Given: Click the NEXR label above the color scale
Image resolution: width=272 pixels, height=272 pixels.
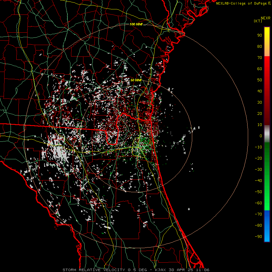Looking at the screenshot, I should (266, 18).
